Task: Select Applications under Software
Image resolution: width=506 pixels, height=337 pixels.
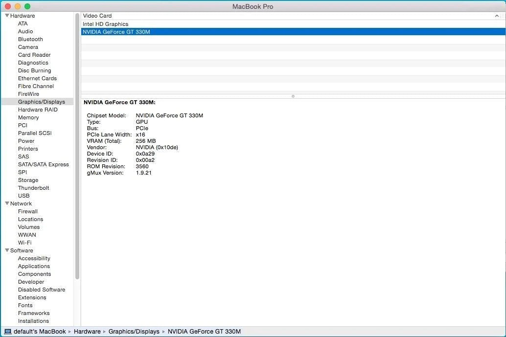Action: pyautogui.click(x=34, y=266)
